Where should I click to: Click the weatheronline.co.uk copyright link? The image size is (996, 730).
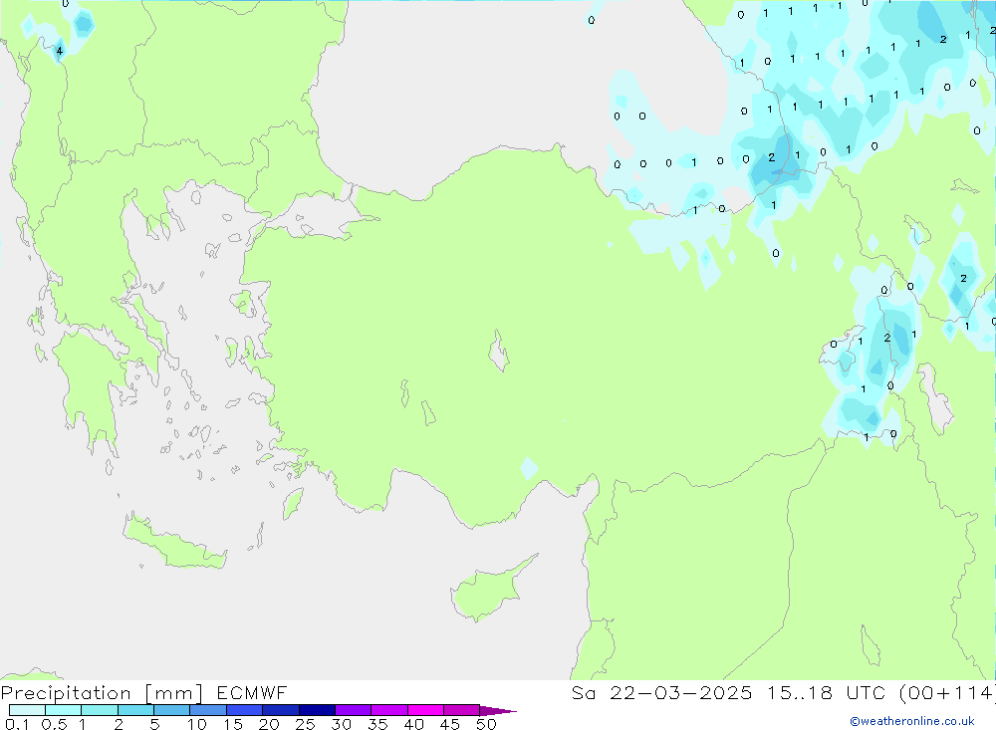pyautogui.click(x=911, y=721)
